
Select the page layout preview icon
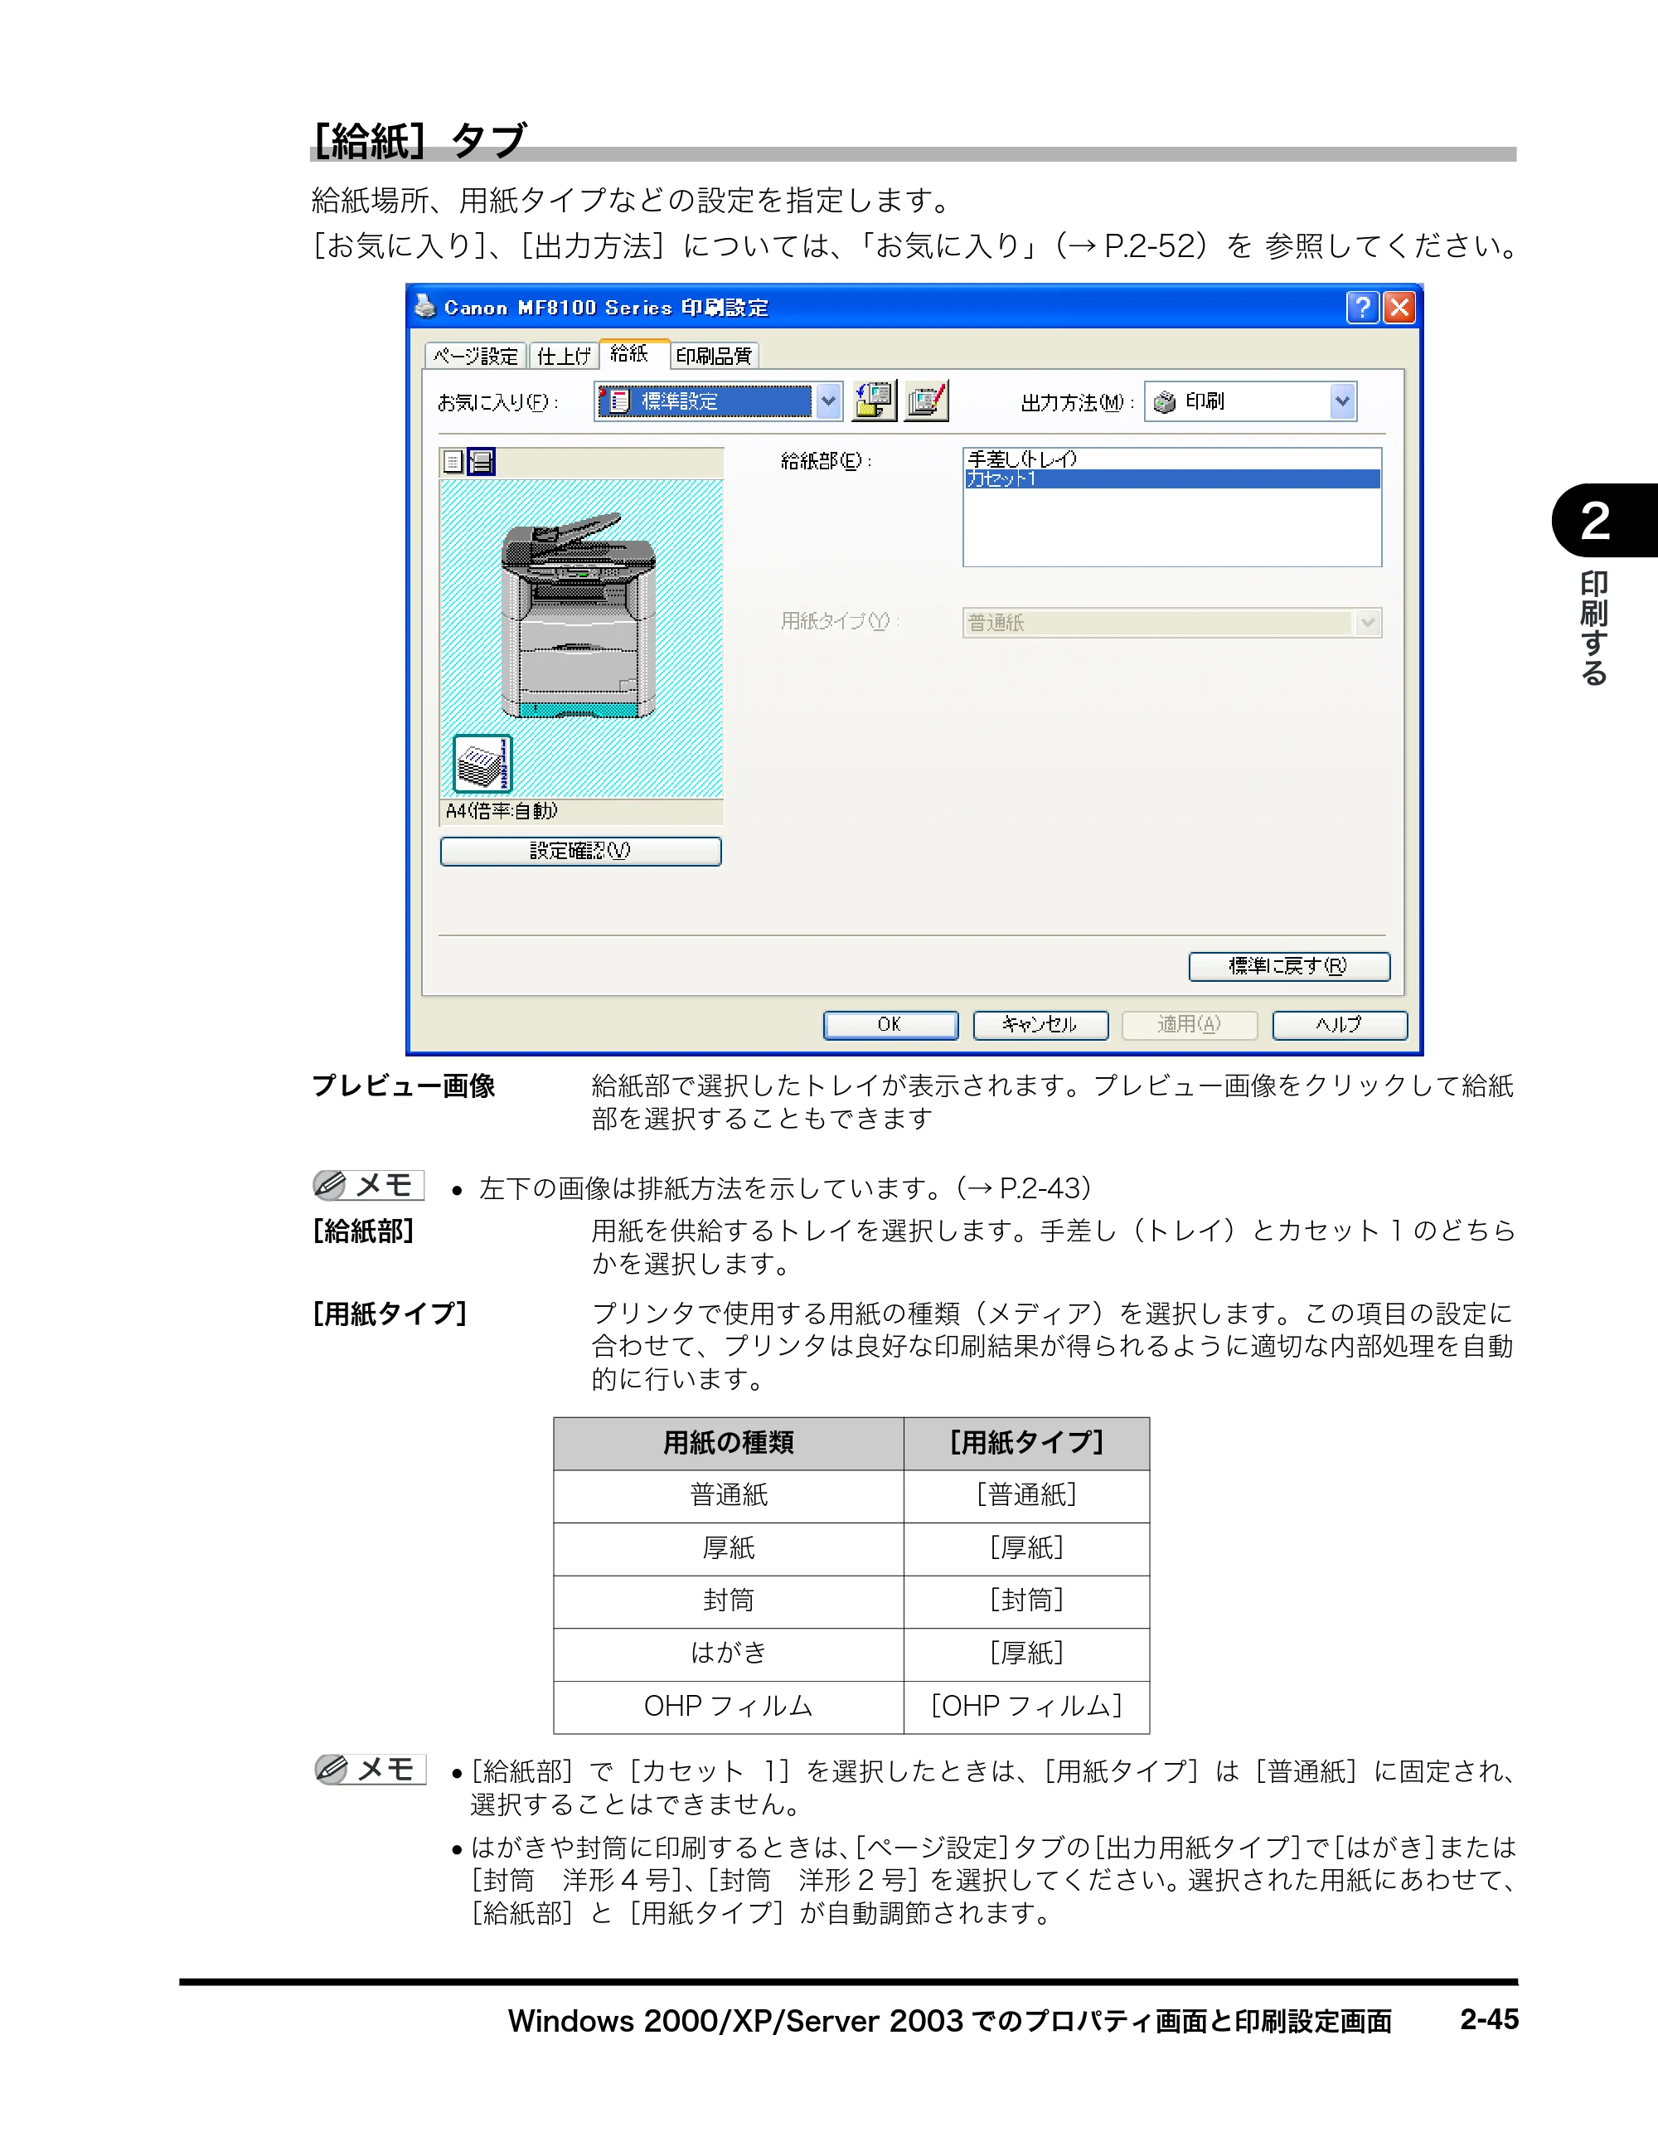point(453,462)
